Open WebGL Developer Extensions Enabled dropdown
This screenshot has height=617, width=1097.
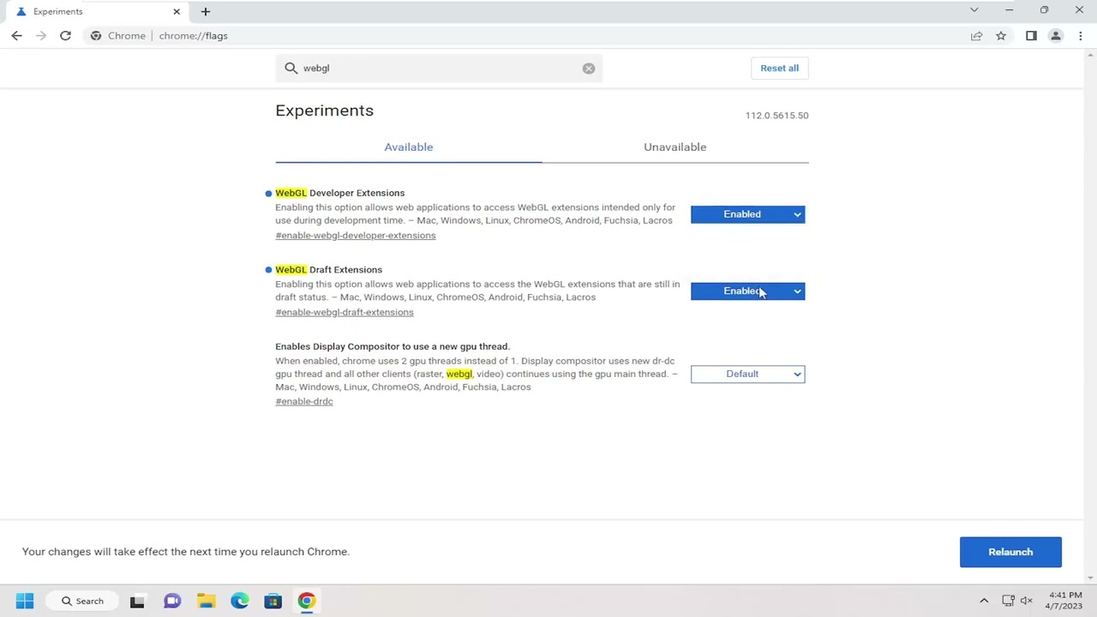coord(747,214)
